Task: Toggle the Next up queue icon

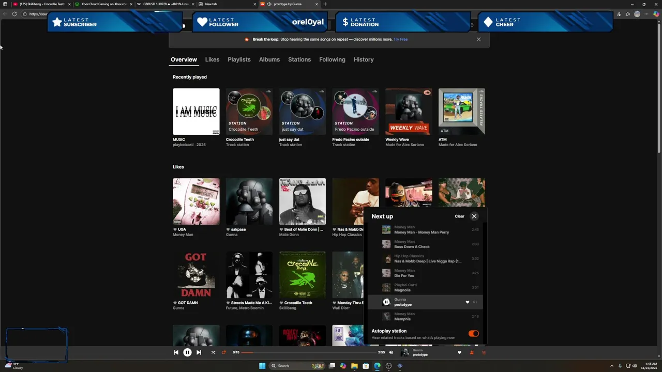Action: 484,352
